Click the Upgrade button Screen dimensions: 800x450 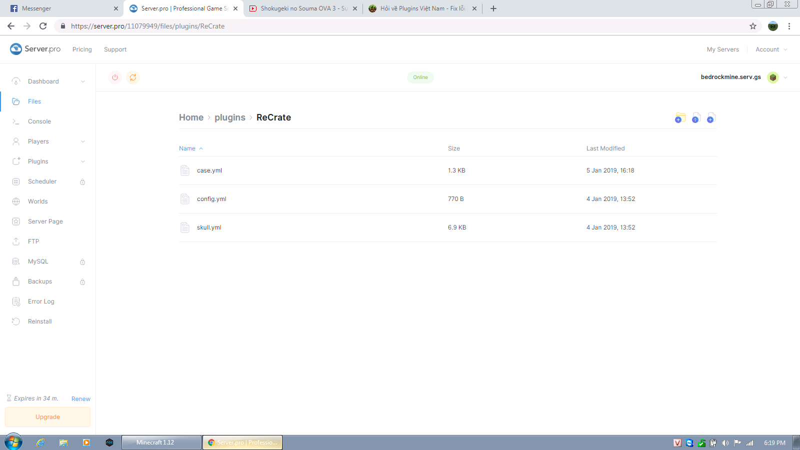[x=48, y=417]
